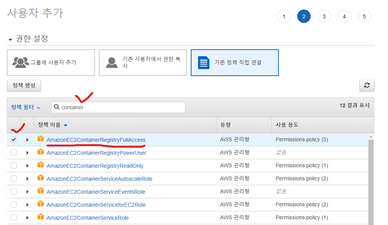Open the AmazonEC2ContainerServiceRole policy link
The height and width of the screenshot is (225, 388).
click(88, 218)
